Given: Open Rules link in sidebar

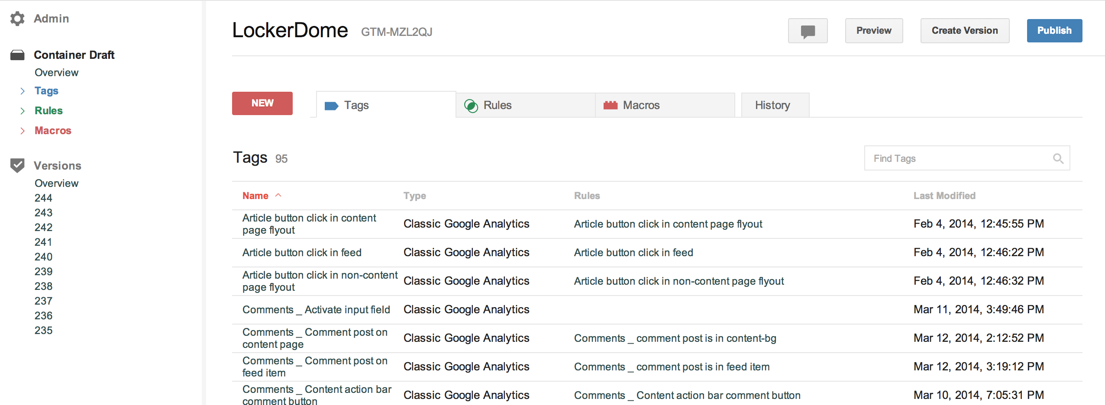Looking at the screenshot, I should [48, 111].
